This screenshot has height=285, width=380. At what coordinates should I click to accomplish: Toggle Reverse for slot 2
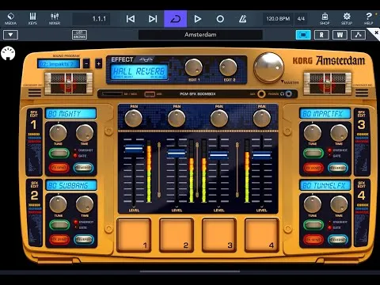pyautogui.click(x=84, y=239)
